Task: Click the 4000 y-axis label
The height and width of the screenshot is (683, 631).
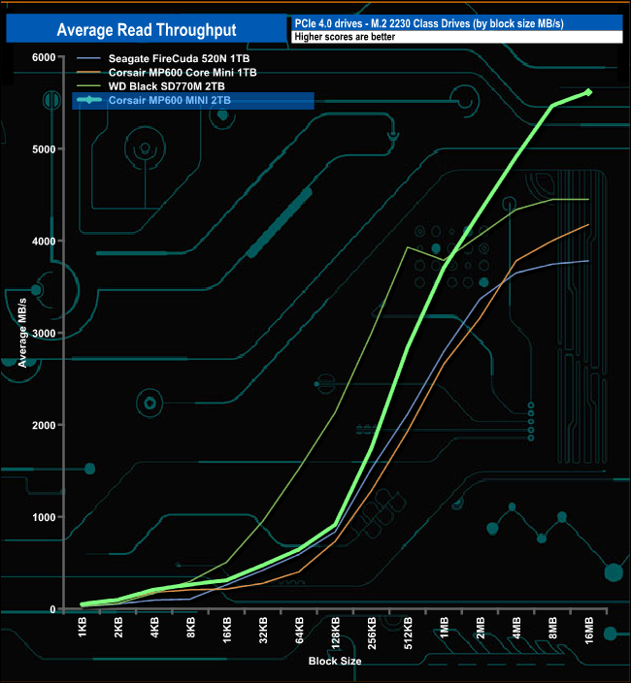Action: click(x=44, y=242)
